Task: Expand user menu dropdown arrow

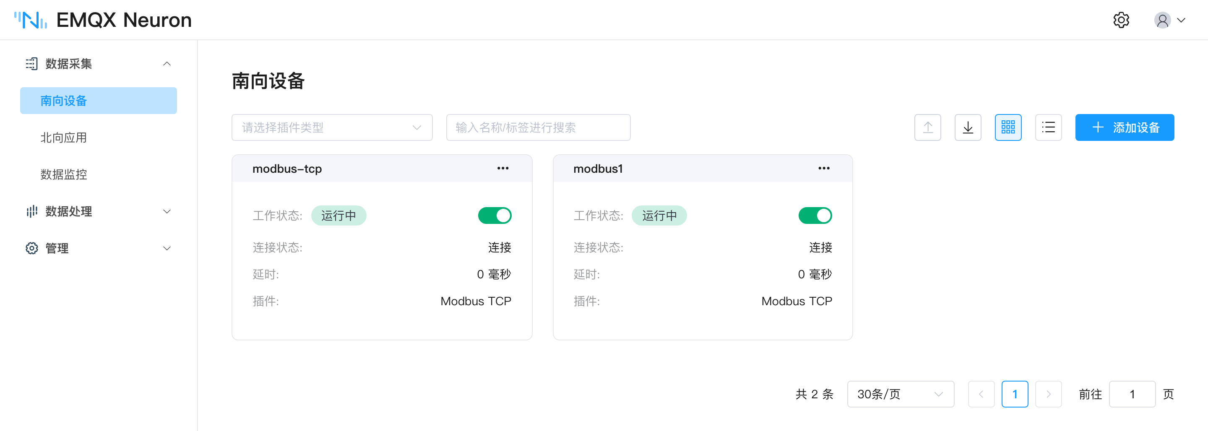Action: [1181, 20]
